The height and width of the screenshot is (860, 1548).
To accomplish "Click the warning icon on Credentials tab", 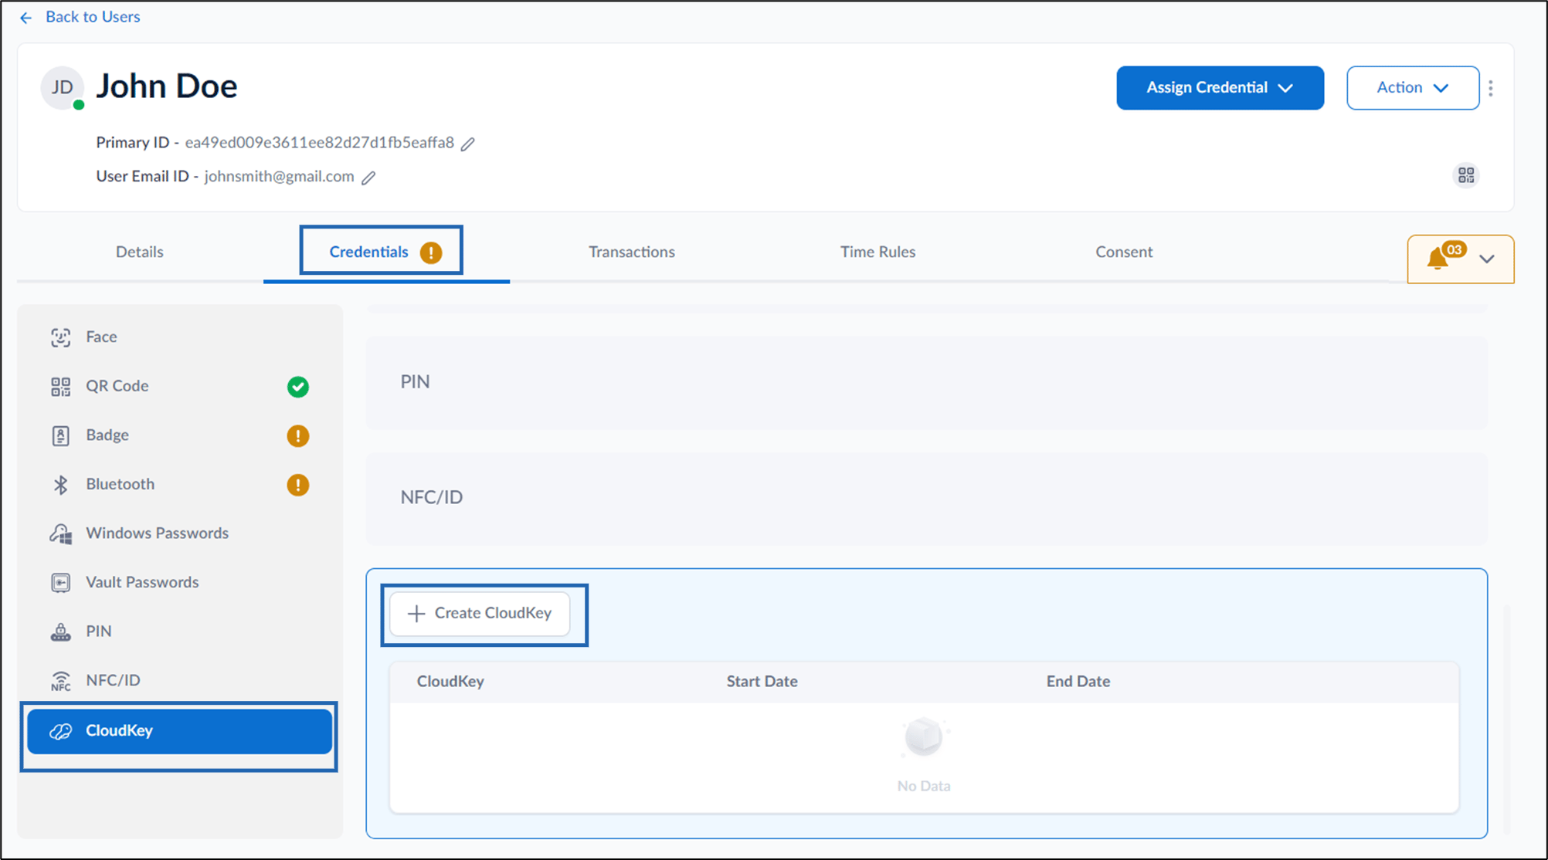I will [x=431, y=252].
